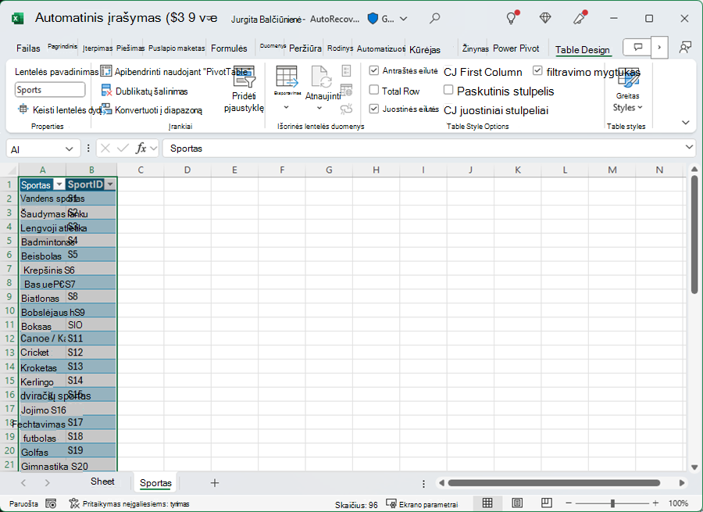Expand the function dropdown beside fx
The height and width of the screenshot is (512, 703).
[154, 148]
